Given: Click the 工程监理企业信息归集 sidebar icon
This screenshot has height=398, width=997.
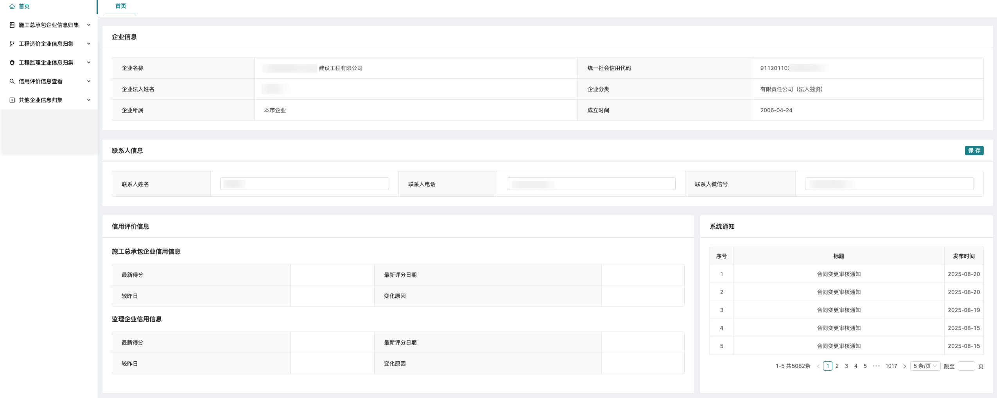Looking at the screenshot, I should click(12, 63).
